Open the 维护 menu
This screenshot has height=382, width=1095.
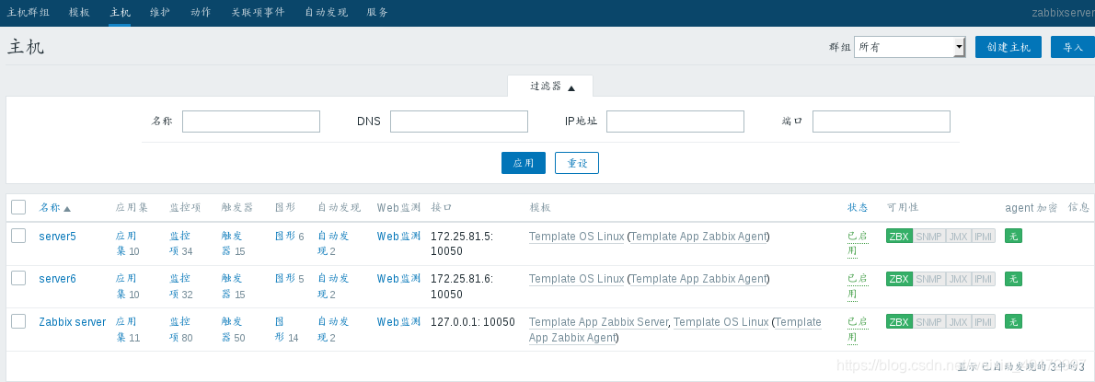click(x=161, y=13)
